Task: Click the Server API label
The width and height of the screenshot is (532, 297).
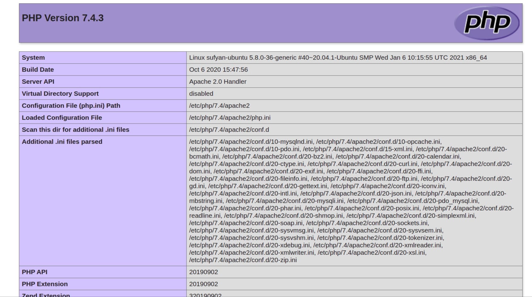Action: (x=38, y=82)
